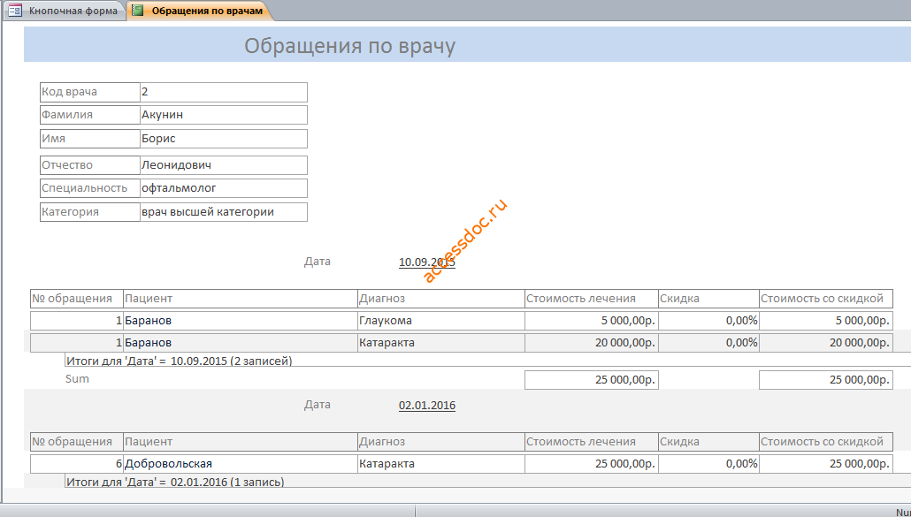Select the Отчество field Леонидович
The width and height of the screenshot is (911, 517).
point(224,164)
